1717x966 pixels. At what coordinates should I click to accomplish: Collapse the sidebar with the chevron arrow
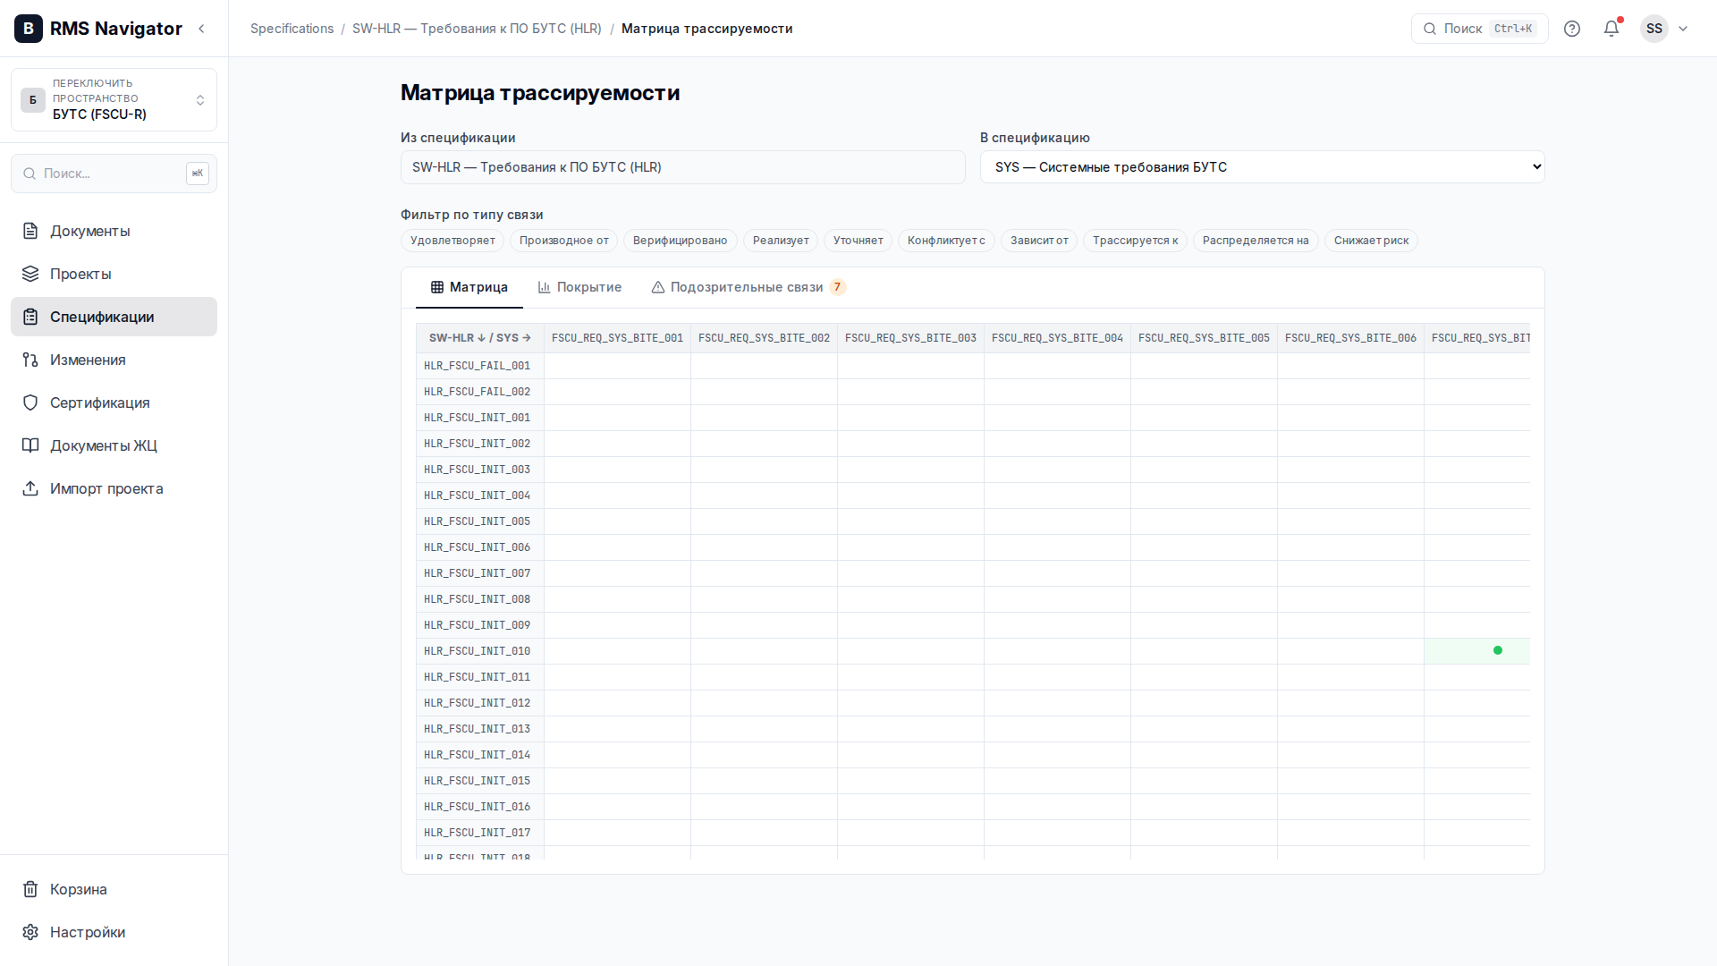coord(202,29)
